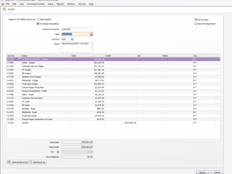Click the Name column header
Viewport: 232px width, 174px height.
point(46,56)
